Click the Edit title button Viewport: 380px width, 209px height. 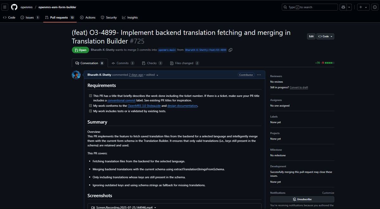[311, 36]
